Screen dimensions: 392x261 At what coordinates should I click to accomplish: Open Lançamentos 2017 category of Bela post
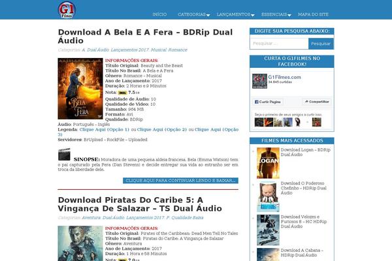click(130, 50)
